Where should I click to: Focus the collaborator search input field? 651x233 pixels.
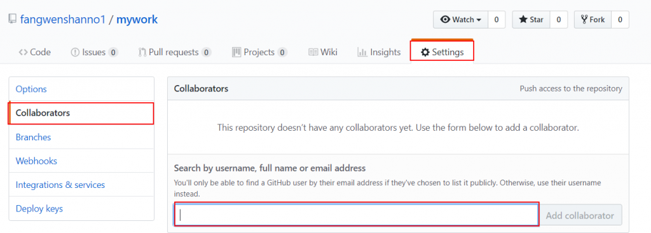point(356,215)
